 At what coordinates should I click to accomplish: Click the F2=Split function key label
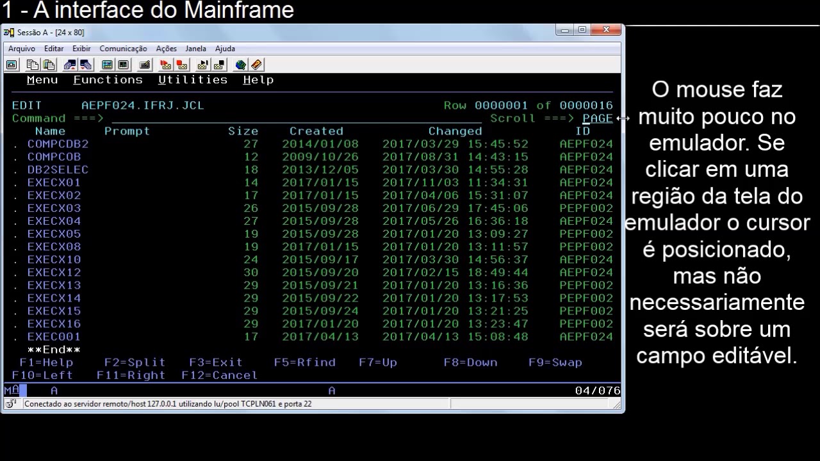tap(135, 362)
